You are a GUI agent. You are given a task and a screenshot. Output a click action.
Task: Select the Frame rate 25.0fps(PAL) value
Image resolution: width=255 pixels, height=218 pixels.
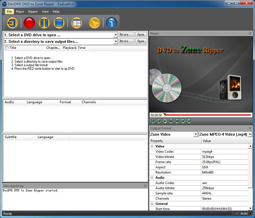[224, 162]
